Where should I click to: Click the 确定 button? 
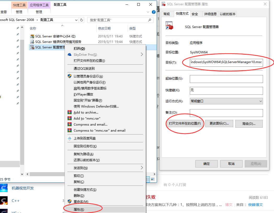(x=206, y=164)
